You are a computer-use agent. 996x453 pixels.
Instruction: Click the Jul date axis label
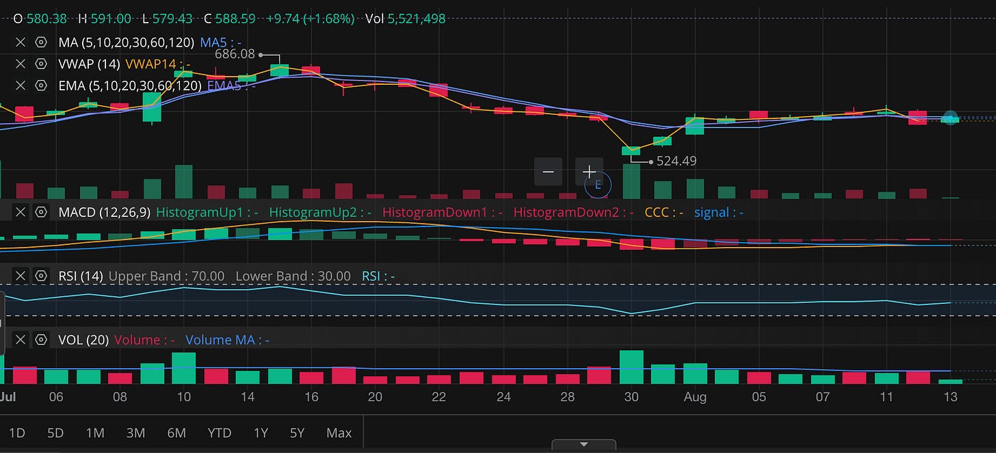[8, 396]
